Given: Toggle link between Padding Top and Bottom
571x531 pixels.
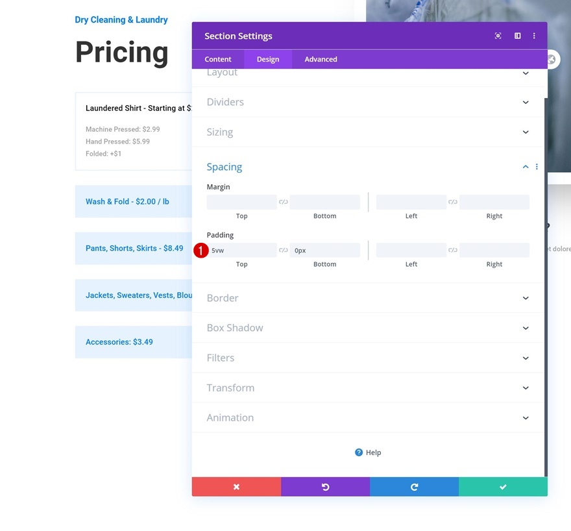Looking at the screenshot, I should (x=284, y=250).
